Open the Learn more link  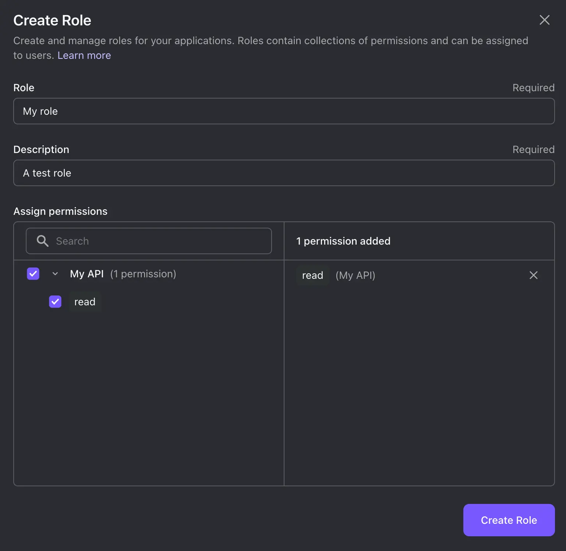[84, 55]
